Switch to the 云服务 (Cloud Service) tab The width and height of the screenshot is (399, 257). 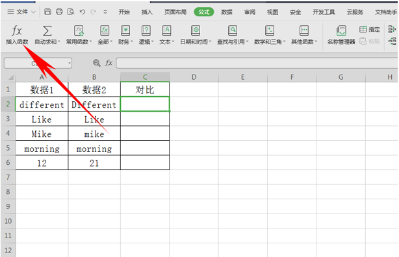355,12
